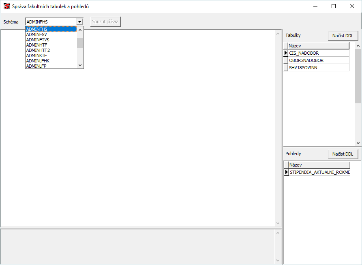Select the CIS_NADOBOR table row

click(318, 53)
